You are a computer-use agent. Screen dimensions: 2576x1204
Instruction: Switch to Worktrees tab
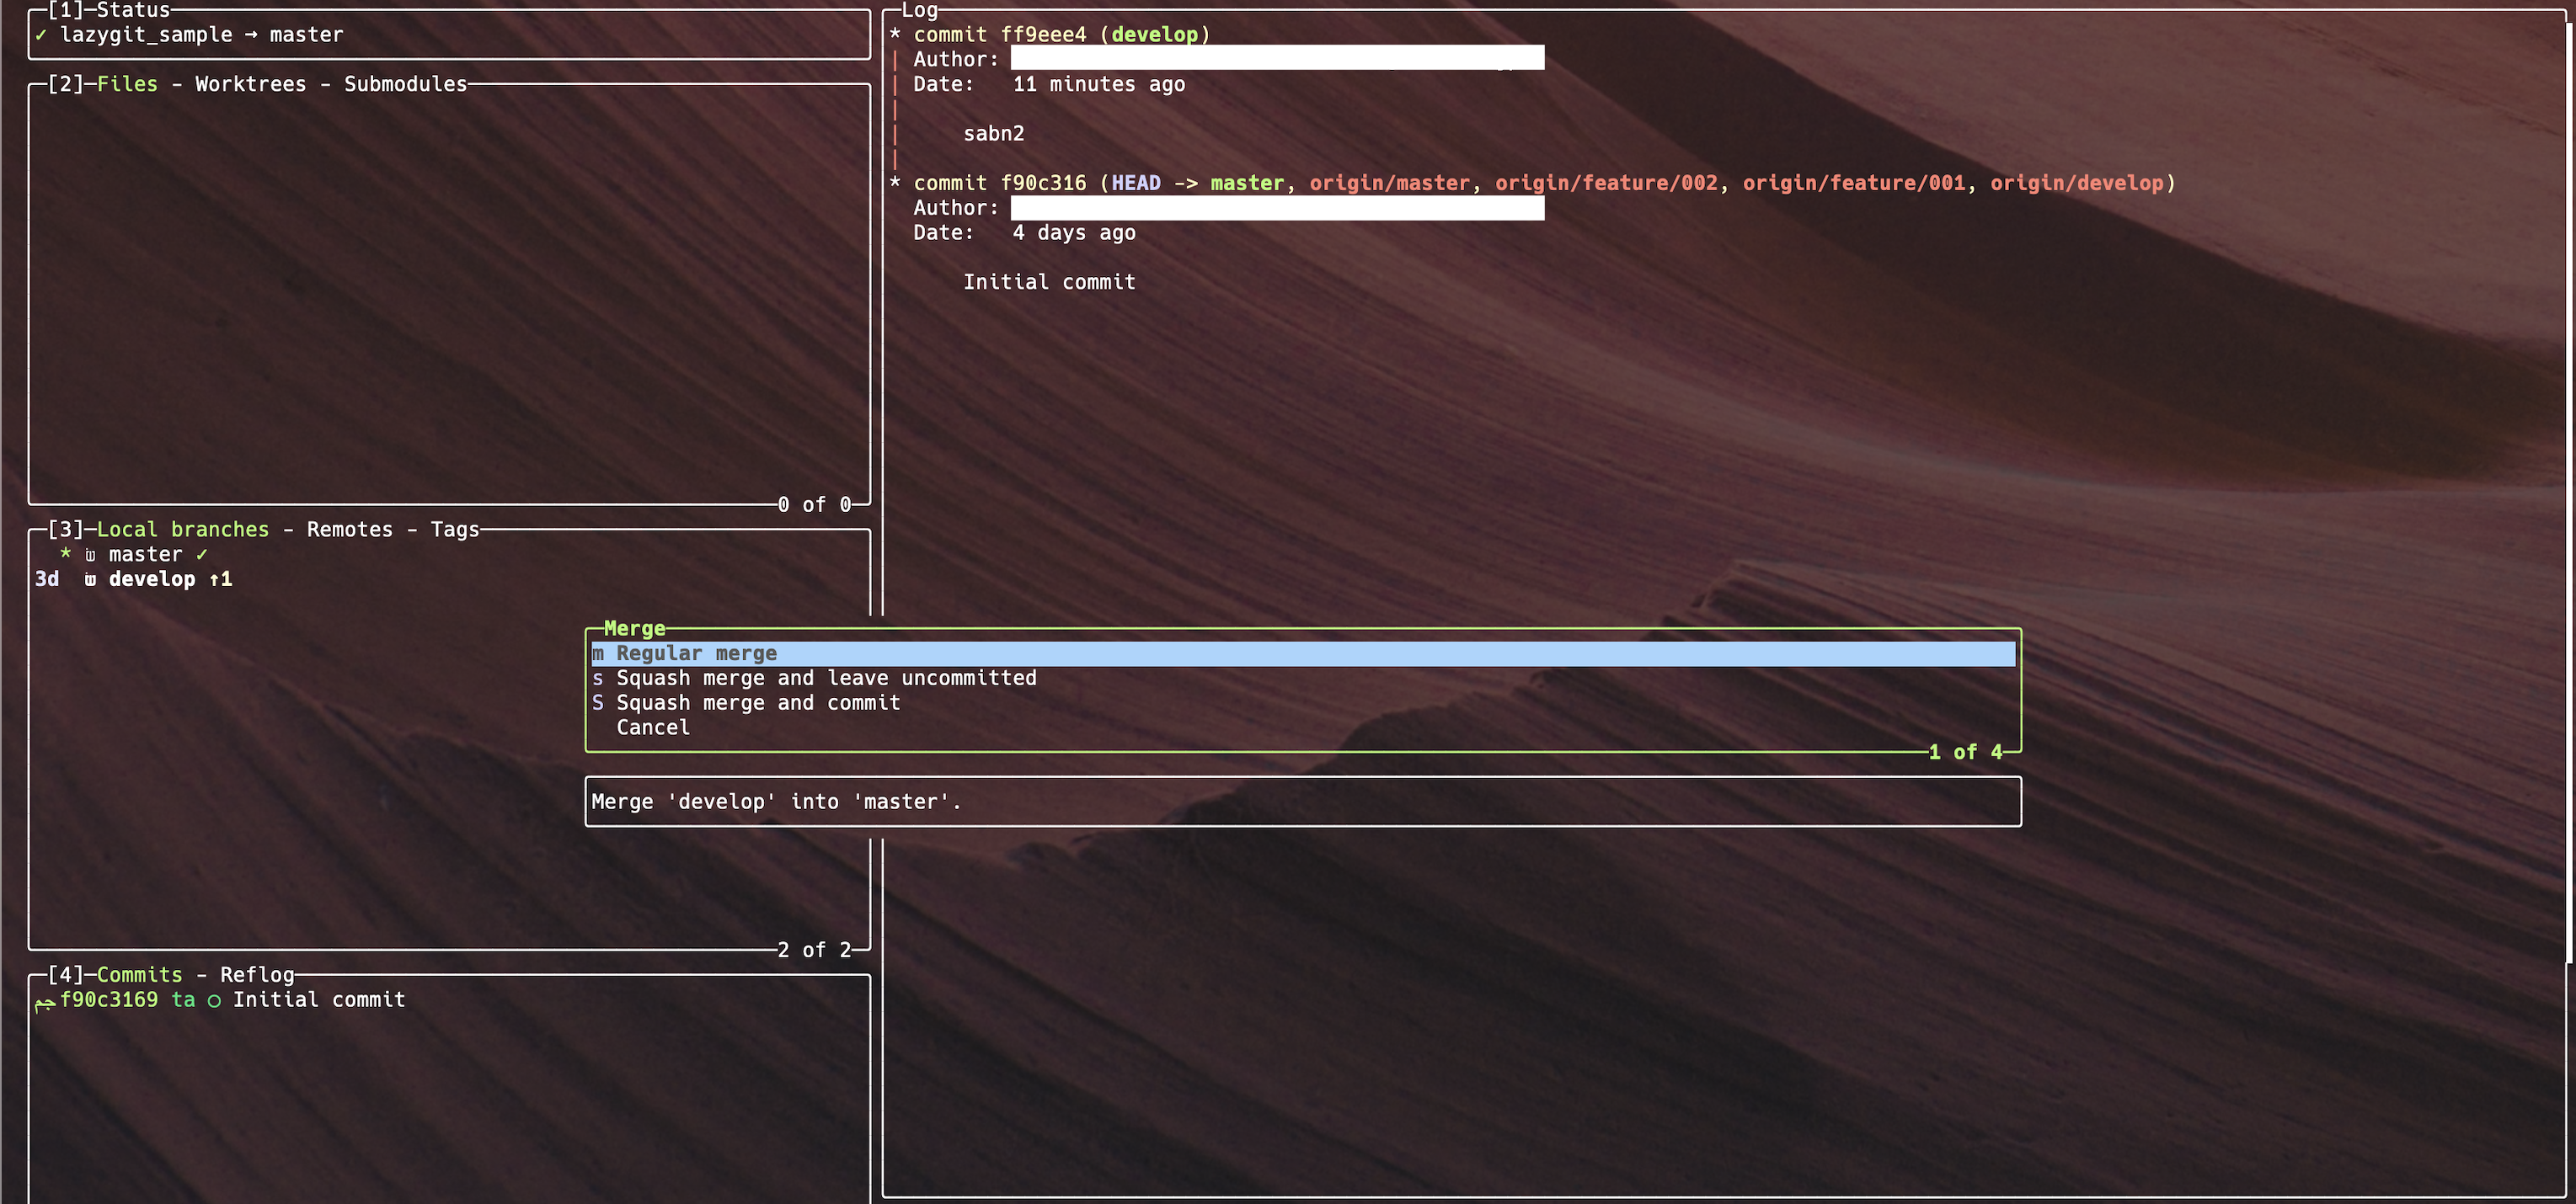pyautogui.click(x=250, y=84)
